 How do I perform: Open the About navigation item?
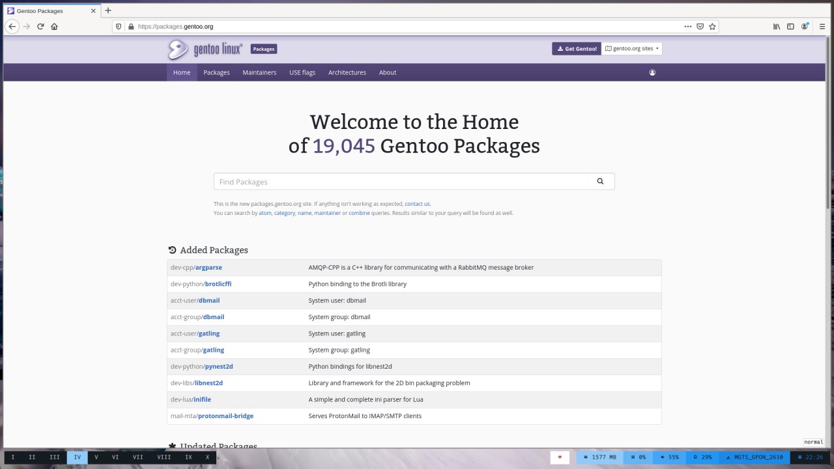point(388,72)
